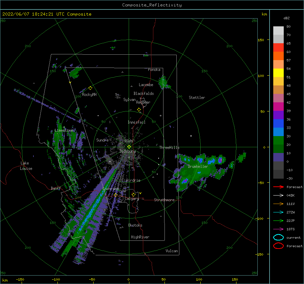Click the Drumheller city label
304x284 pixels.
coord(198,166)
